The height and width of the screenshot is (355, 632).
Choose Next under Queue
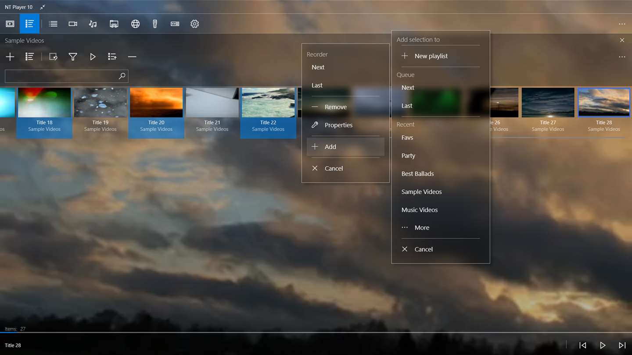coord(441,88)
